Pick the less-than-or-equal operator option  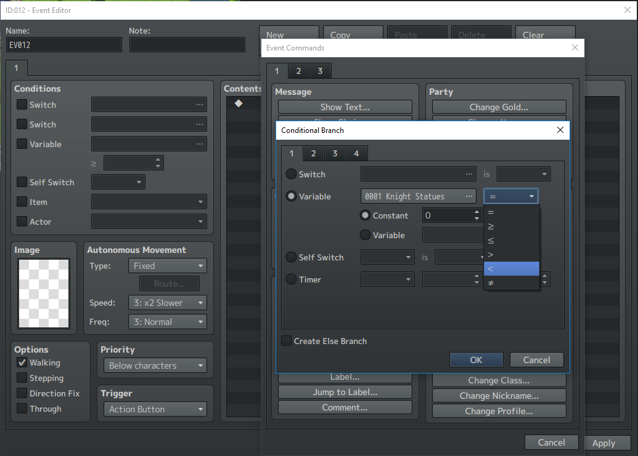point(512,241)
